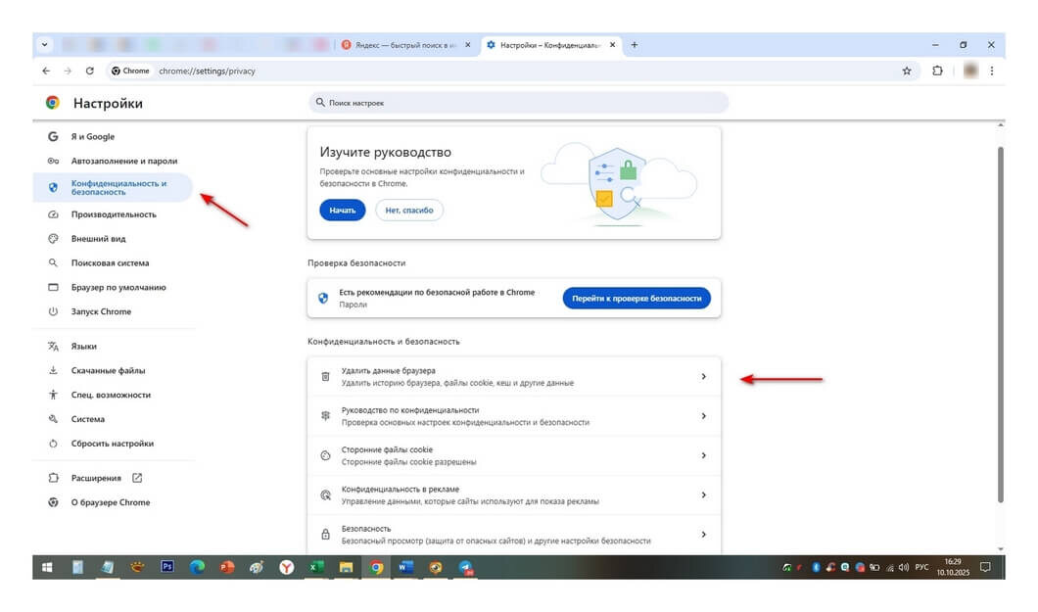Viewport: 1038px width, 612px height.
Task: Click the key icon for autofill and passwords
Action: click(x=53, y=161)
